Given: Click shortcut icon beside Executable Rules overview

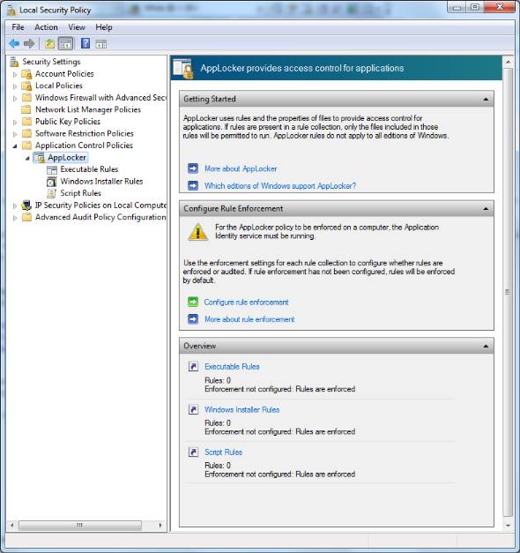Looking at the screenshot, I should (193, 366).
